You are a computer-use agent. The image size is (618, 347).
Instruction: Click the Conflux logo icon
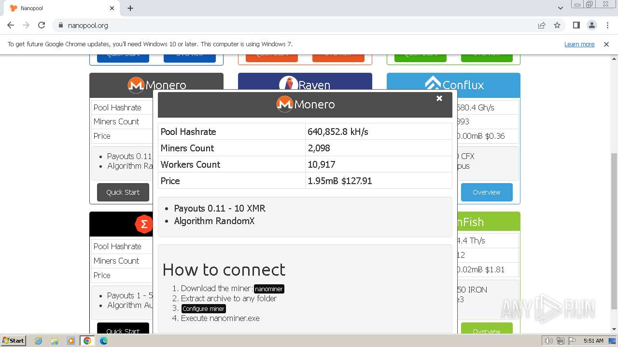[433, 83]
